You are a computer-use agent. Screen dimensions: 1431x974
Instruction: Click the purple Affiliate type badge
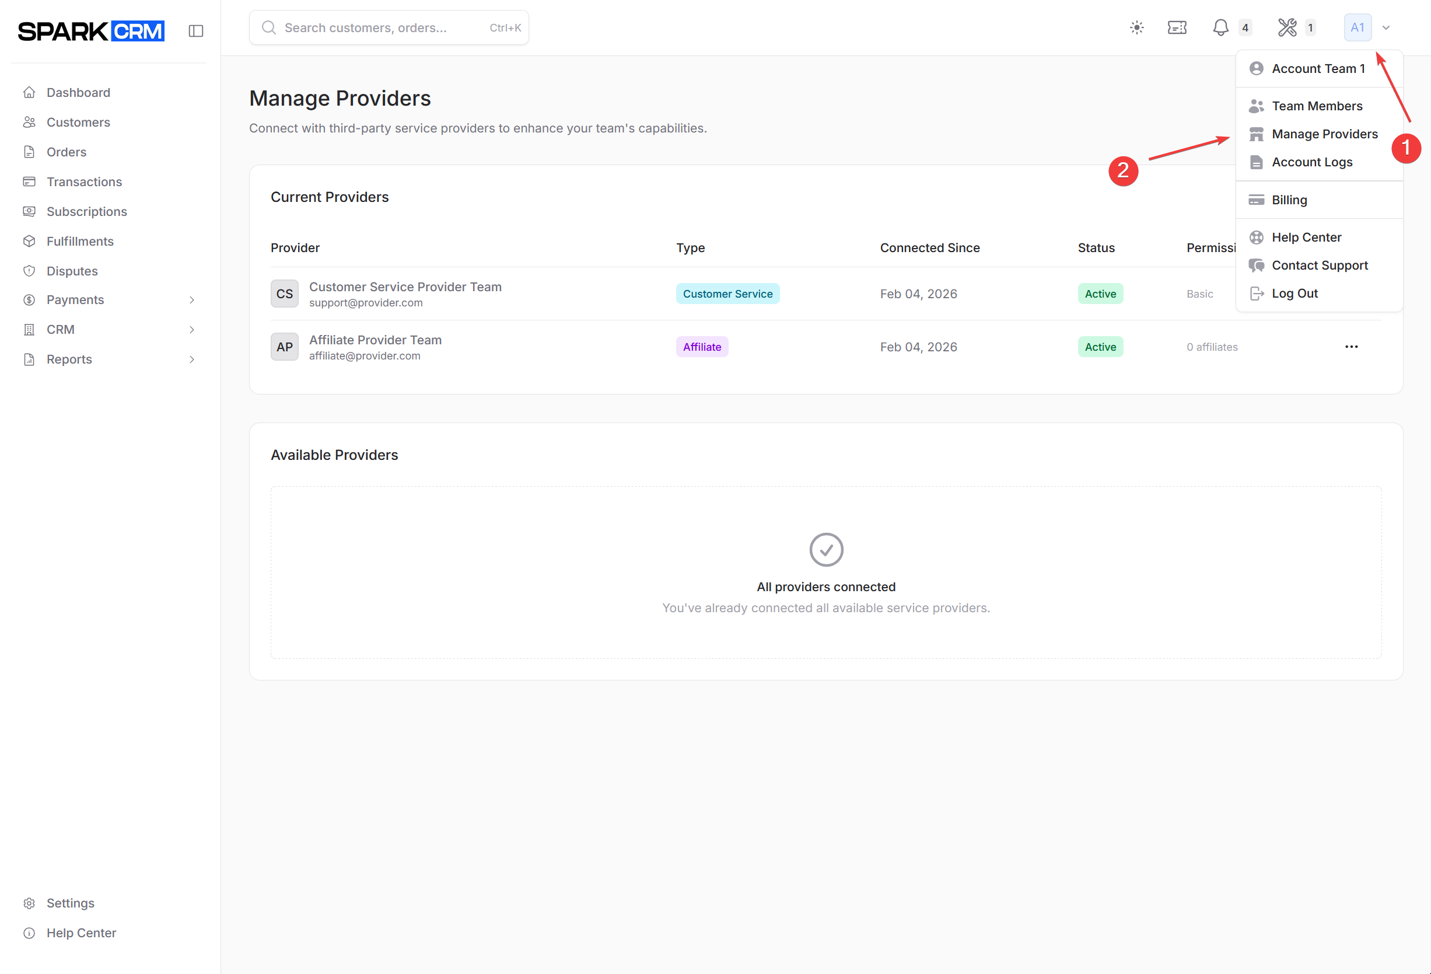click(702, 347)
